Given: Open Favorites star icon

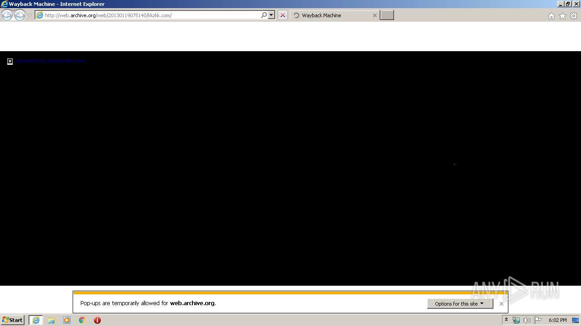Looking at the screenshot, I should (x=562, y=16).
